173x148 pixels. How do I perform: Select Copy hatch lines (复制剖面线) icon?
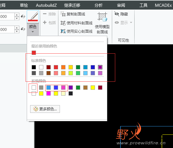tap(63, 14)
